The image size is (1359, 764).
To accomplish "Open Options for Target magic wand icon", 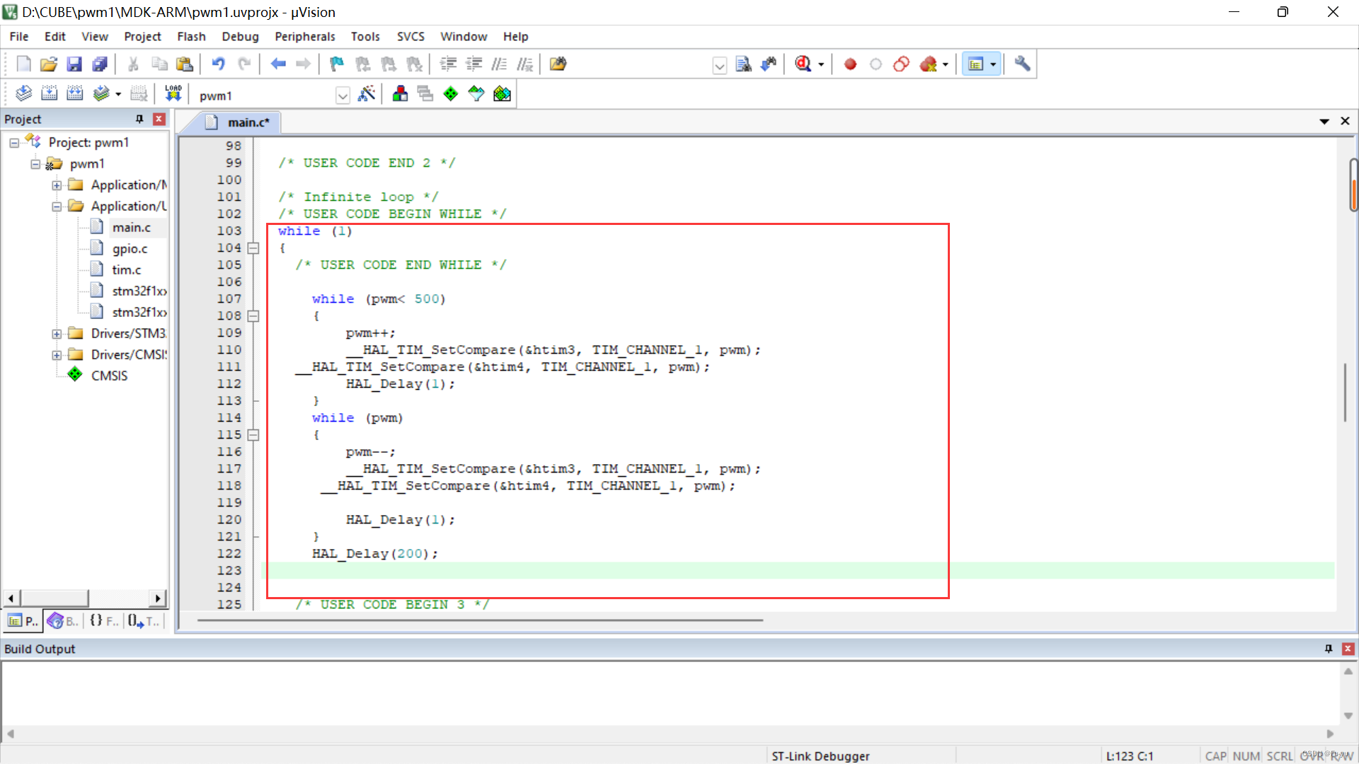I will 367,94.
